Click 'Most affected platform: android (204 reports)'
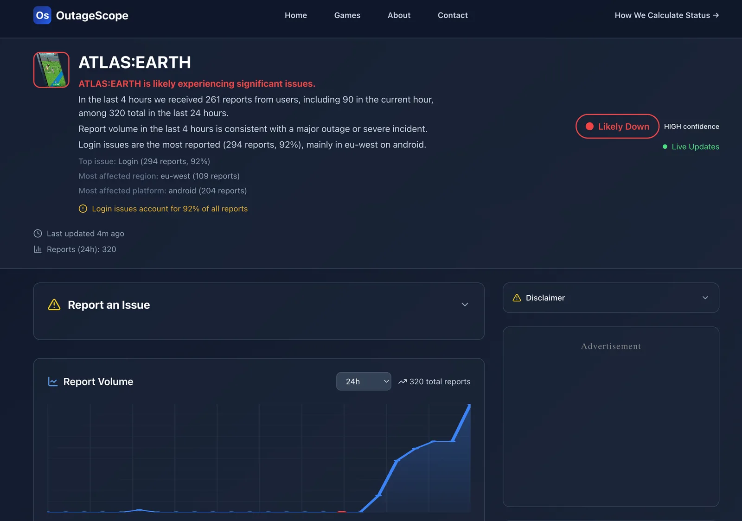 tap(163, 191)
